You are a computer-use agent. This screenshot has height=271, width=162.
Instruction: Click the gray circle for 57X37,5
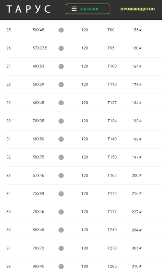61,48
